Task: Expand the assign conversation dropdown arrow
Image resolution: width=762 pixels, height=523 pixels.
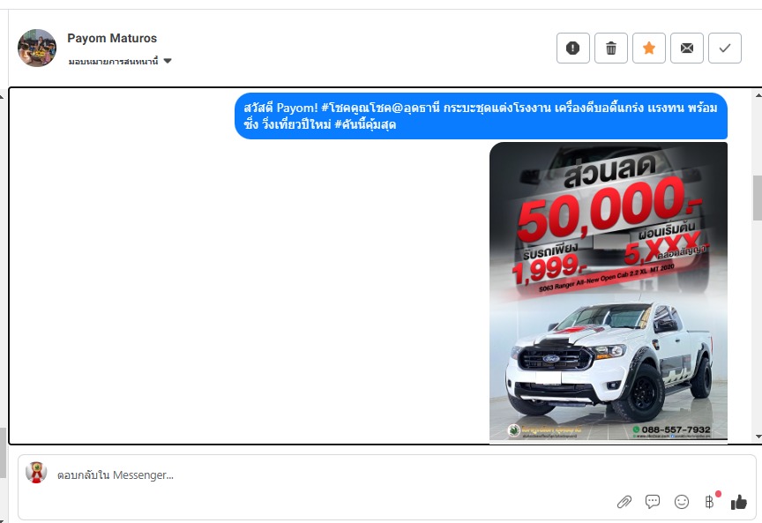Action: pyautogui.click(x=168, y=61)
